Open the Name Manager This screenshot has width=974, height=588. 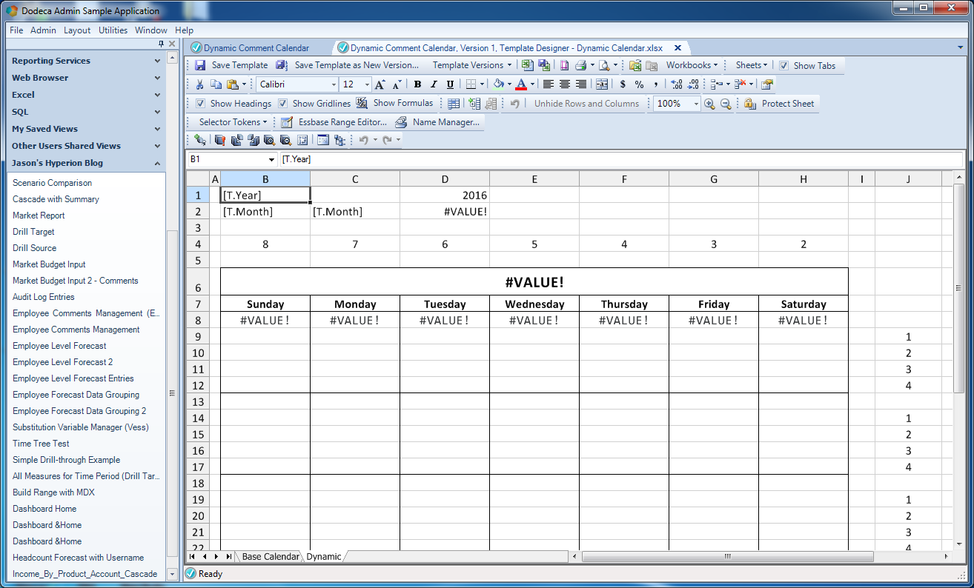coord(438,122)
